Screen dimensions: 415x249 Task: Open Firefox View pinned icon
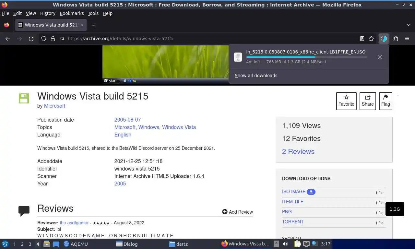pyautogui.click(x=6, y=25)
